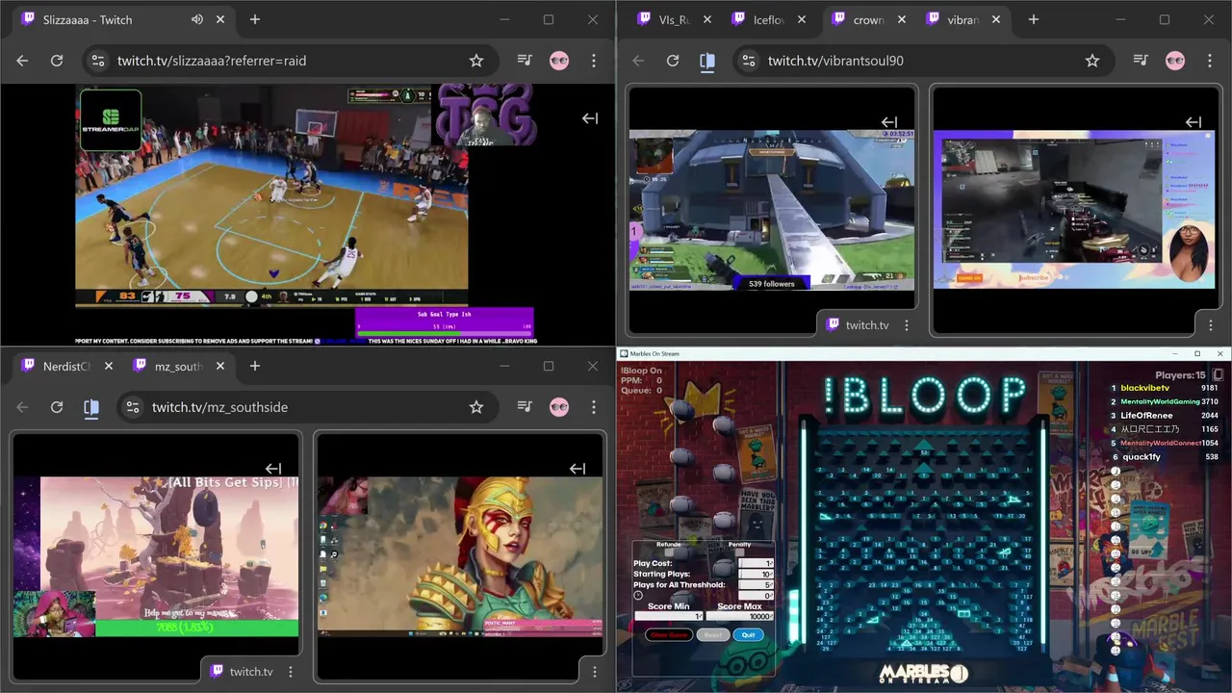
Task: Open the Chrome menu in the vibrantsoul90 window
Action: [x=1210, y=61]
